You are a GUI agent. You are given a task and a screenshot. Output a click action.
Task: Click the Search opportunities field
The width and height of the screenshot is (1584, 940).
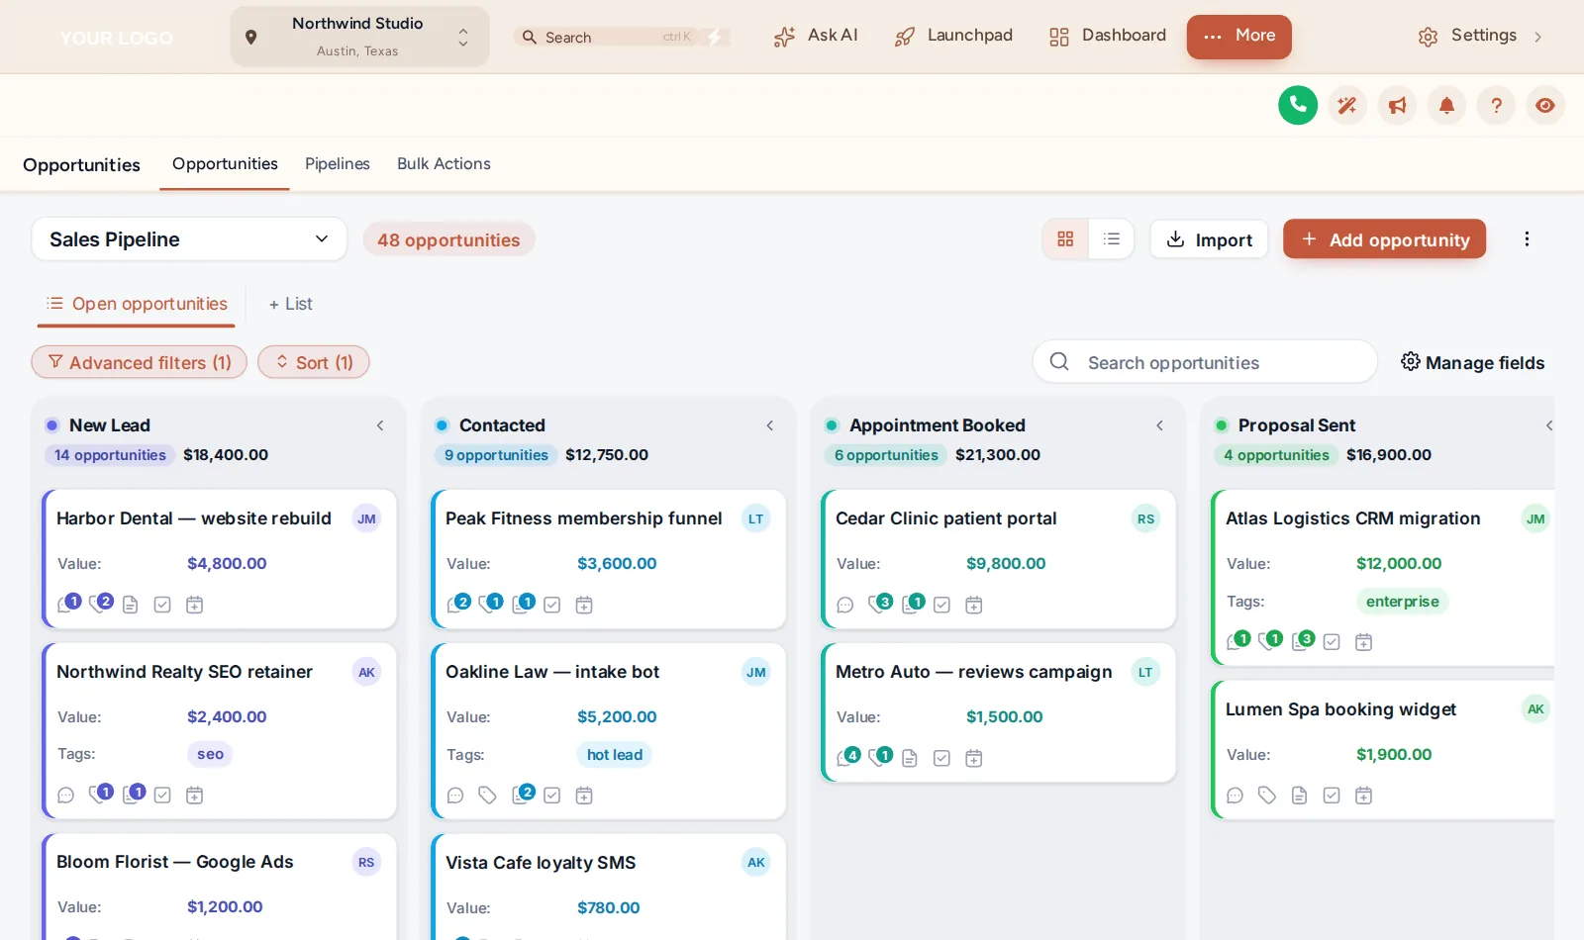point(1205,362)
